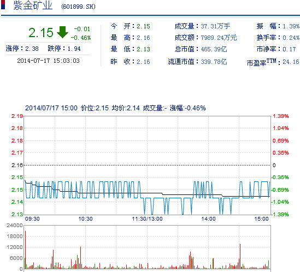This screenshot has width=300, height=272.
Task: Click the 振幅 amplitude value 1.39%
Action: pyautogui.click(x=291, y=26)
